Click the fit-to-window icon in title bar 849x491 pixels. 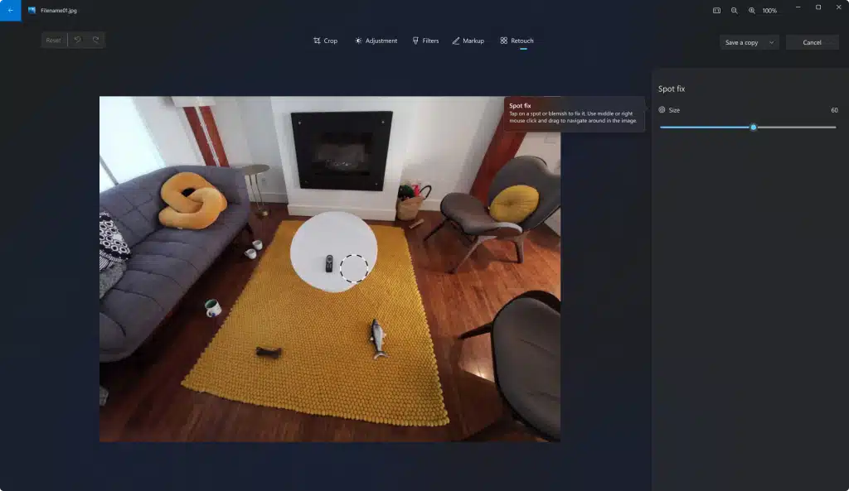716,10
